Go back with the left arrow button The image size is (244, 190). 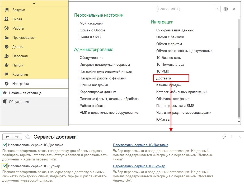click(7, 137)
